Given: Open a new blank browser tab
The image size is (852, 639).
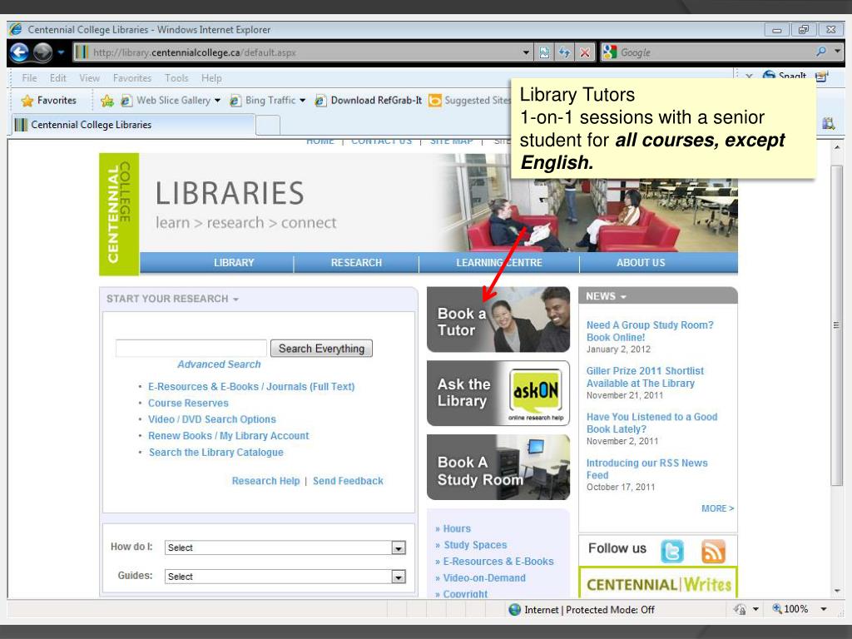Looking at the screenshot, I should coord(268,126).
